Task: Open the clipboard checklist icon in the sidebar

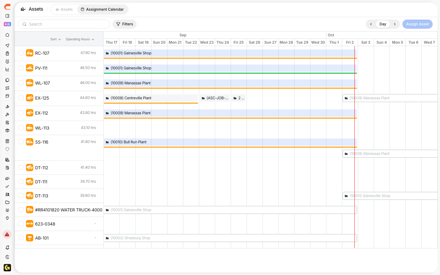Action: click(x=7, y=53)
